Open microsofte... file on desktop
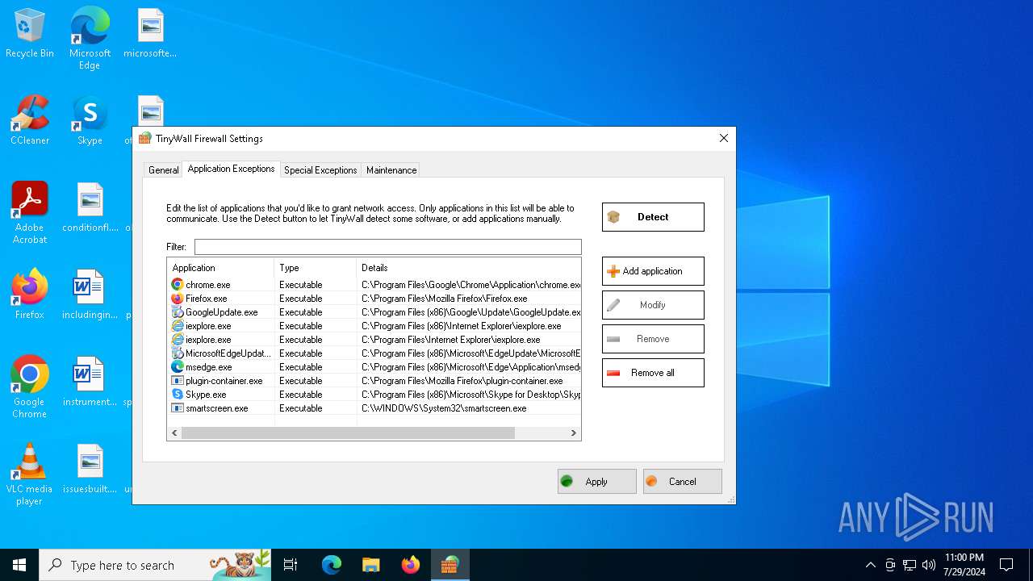 pos(150,34)
